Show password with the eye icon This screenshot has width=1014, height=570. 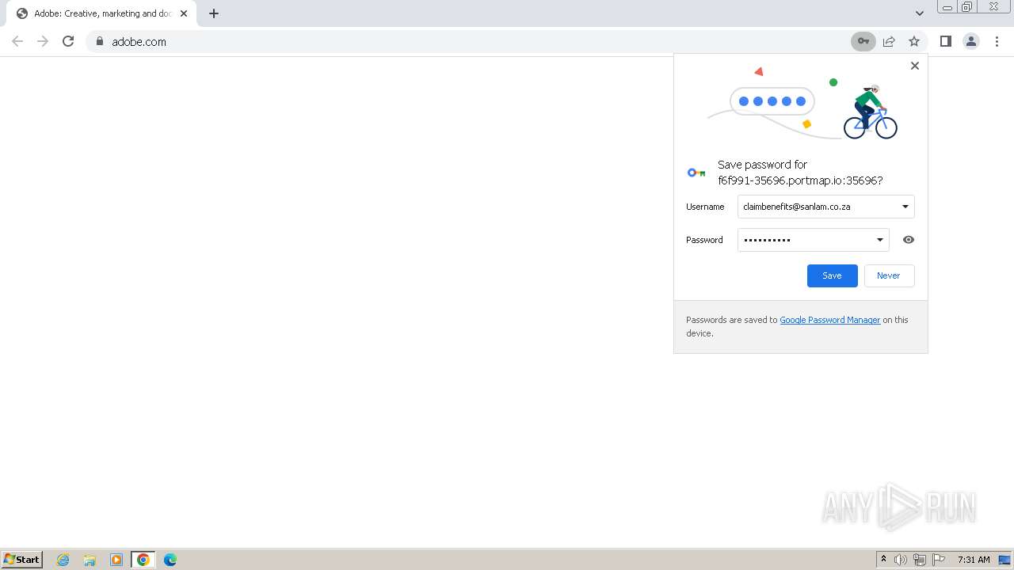(x=909, y=240)
